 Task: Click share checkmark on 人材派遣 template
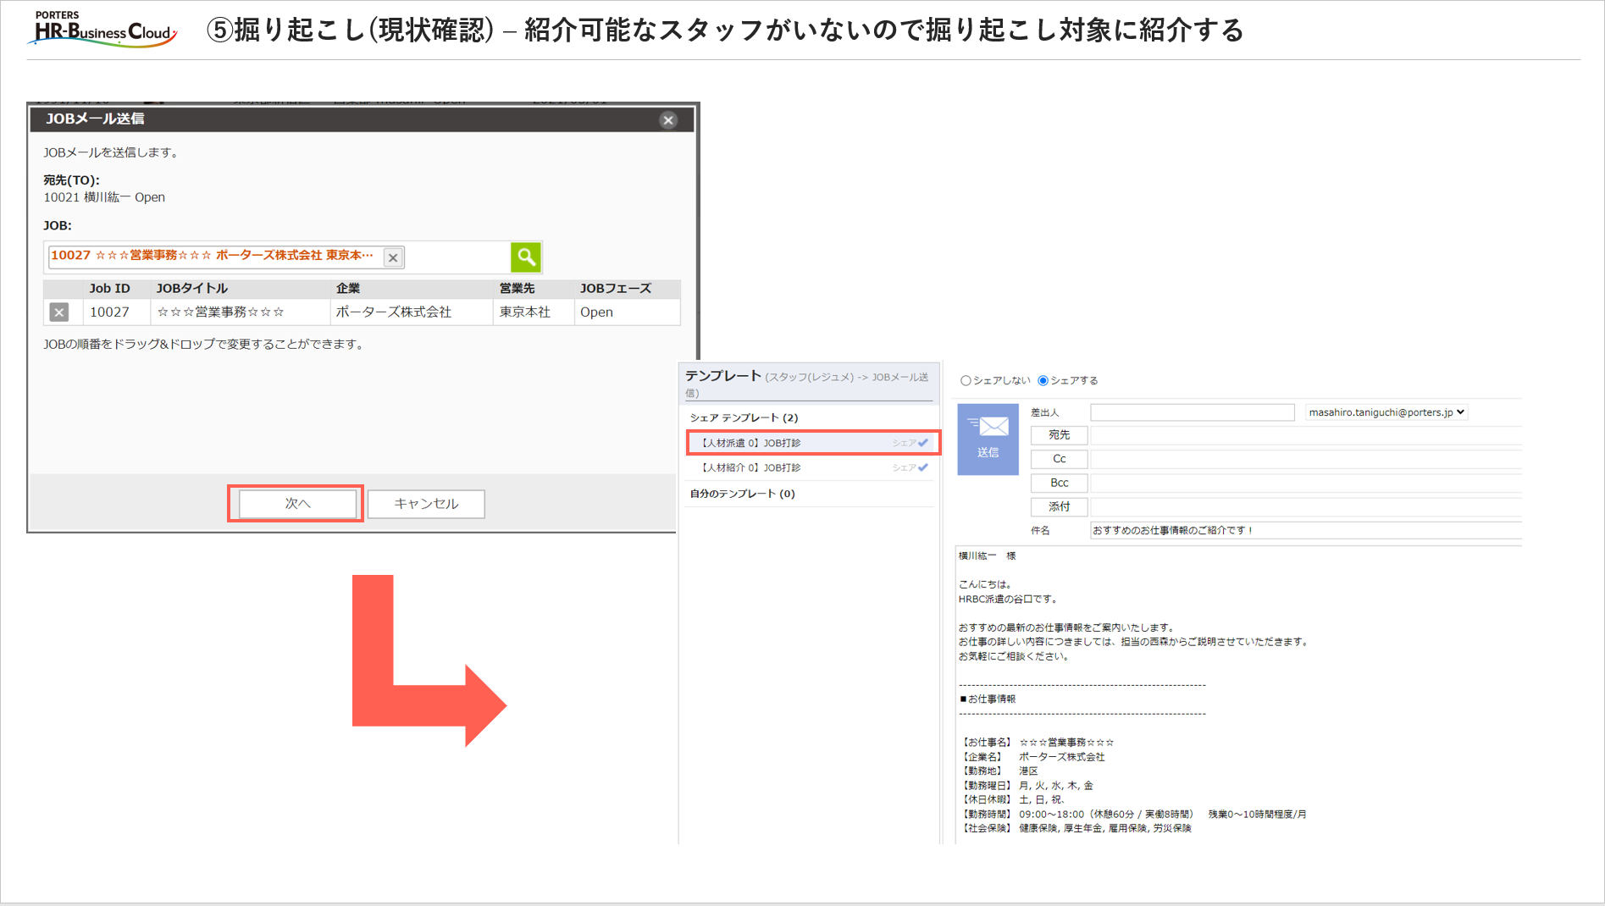tap(922, 443)
